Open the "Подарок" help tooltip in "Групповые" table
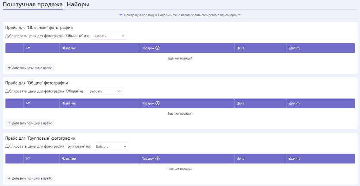360x186 pixels. tap(157, 159)
